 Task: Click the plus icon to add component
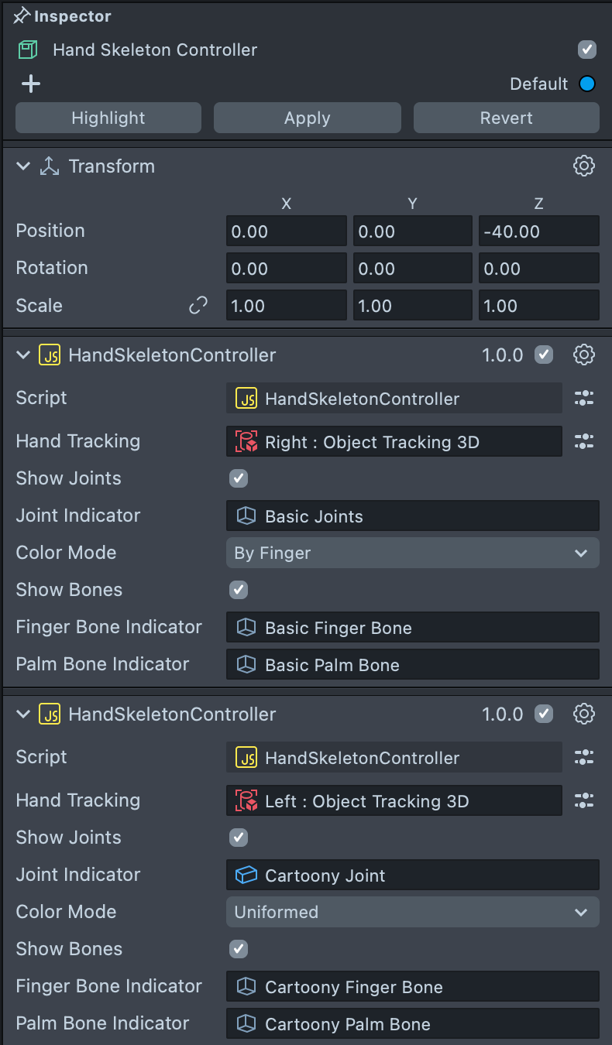coord(31,84)
